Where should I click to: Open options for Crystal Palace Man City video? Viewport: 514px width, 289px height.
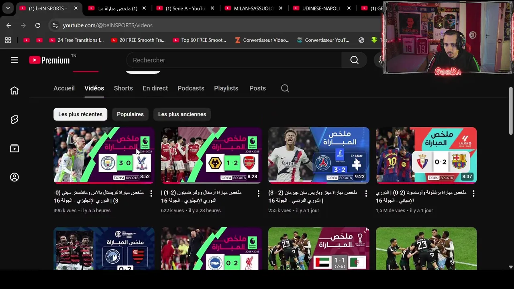point(151,193)
